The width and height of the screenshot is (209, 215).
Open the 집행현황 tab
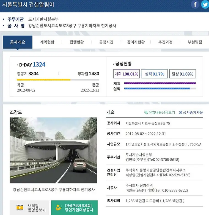click(x=77, y=42)
